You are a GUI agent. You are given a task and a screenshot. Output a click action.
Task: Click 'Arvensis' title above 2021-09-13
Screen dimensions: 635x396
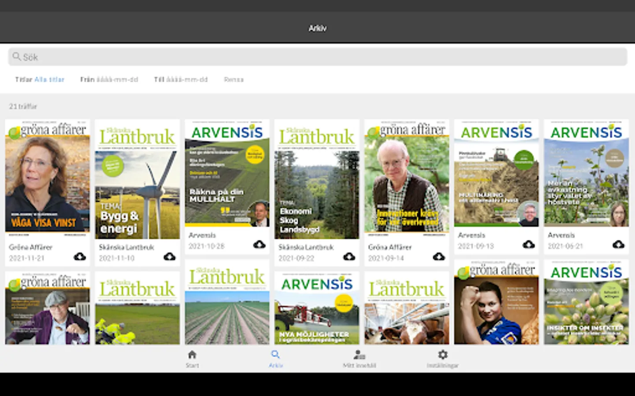click(472, 235)
